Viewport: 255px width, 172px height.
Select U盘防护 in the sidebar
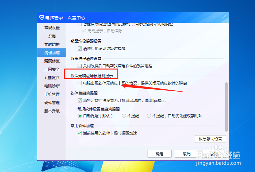[x=52, y=78]
